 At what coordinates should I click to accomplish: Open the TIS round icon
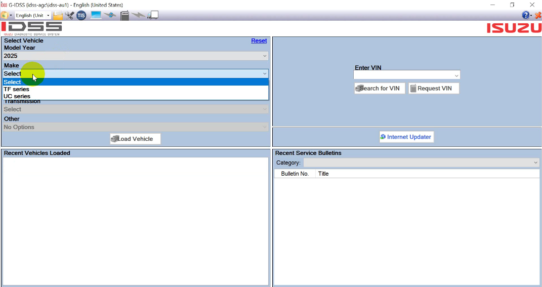point(81,15)
